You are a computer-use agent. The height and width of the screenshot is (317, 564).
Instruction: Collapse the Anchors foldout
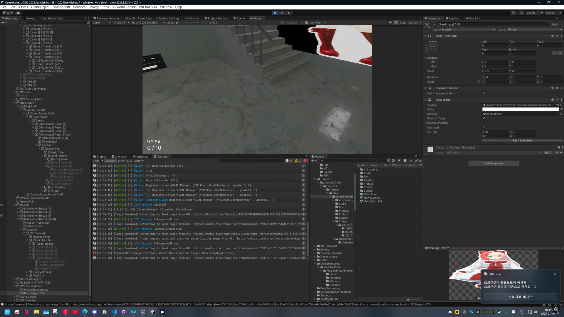pos(426,58)
